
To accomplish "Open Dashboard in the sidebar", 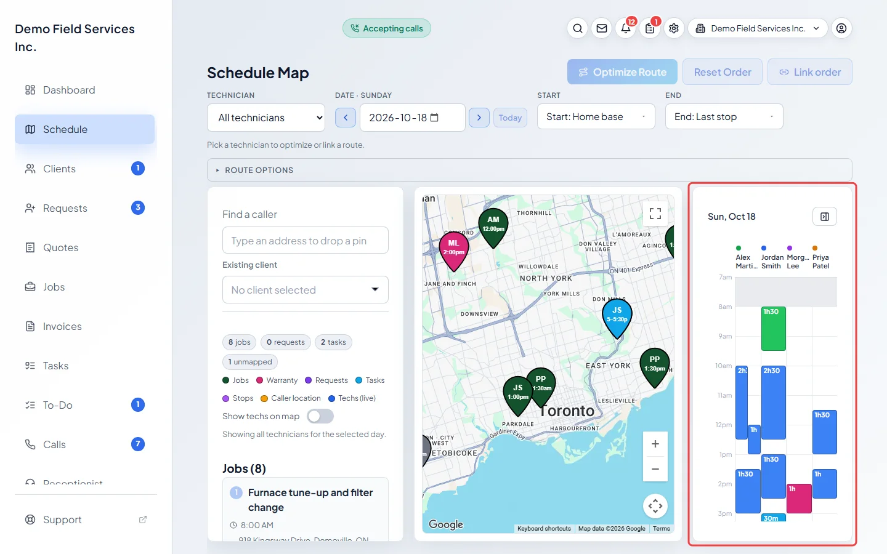I will click(x=85, y=90).
